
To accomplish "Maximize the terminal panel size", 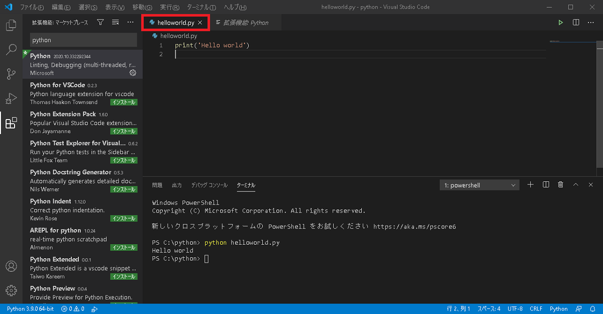I will (x=576, y=185).
